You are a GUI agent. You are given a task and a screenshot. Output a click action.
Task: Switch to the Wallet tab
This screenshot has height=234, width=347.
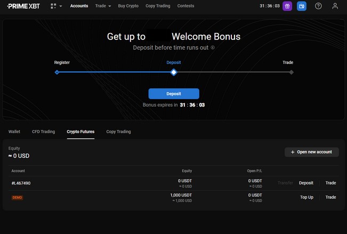(14, 132)
